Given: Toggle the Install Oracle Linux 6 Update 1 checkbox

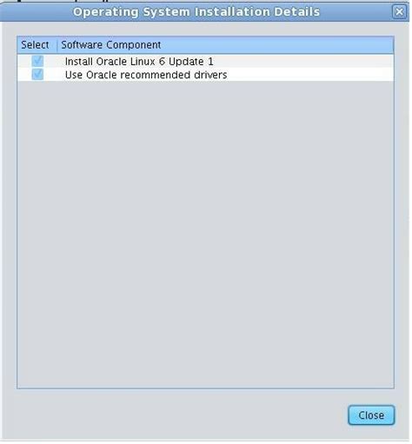Looking at the screenshot, I should 37,61.
